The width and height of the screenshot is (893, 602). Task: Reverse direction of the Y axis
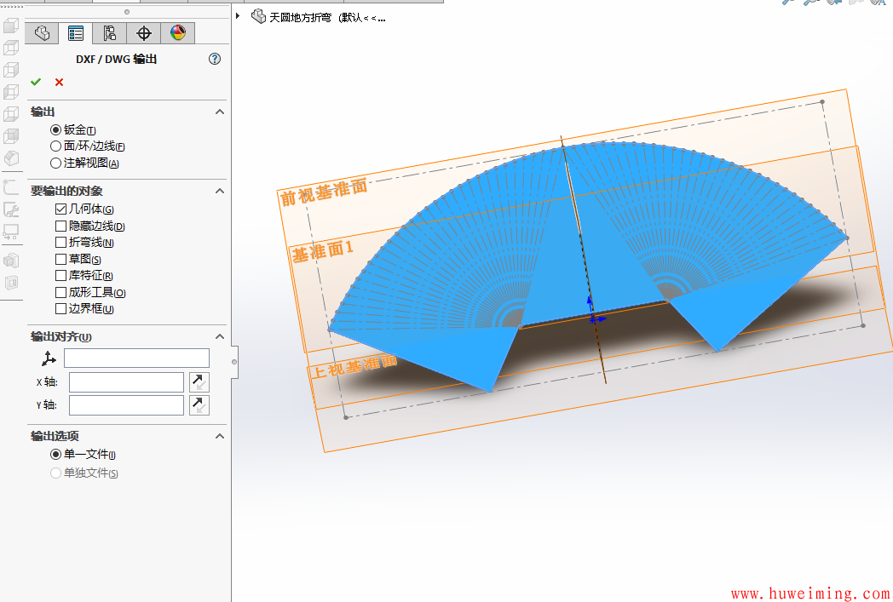click(x=199, y=404)
